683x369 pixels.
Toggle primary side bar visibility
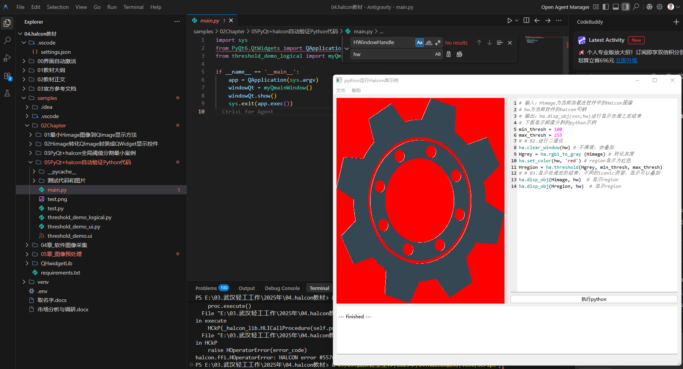pyautogui.click(x=606, y=7)
